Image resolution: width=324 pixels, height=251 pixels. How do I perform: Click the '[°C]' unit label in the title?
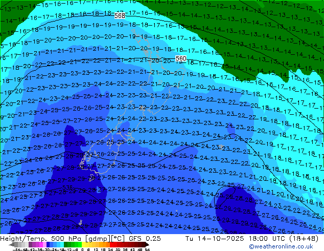tap(118, 239)
